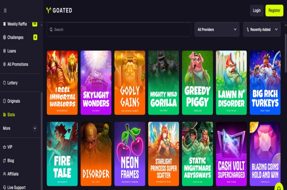Open the Greedy Piggy game thumbnail

pos(197,83)
